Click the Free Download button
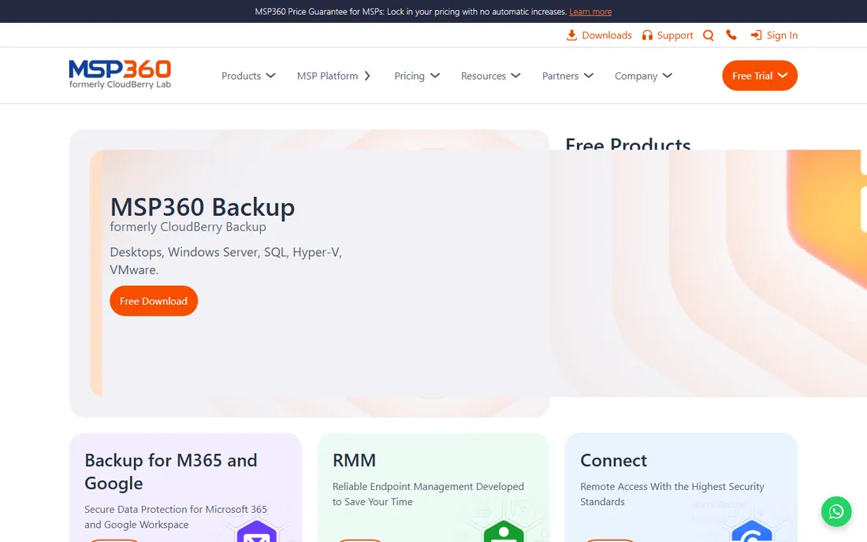The width and height of the screenshot is (867, 542). [x=154, y=301]
